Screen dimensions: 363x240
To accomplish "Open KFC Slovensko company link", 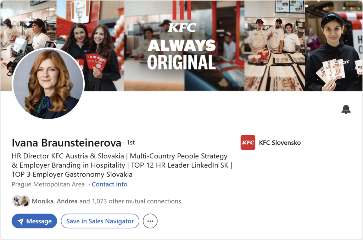I will [280, 143].
